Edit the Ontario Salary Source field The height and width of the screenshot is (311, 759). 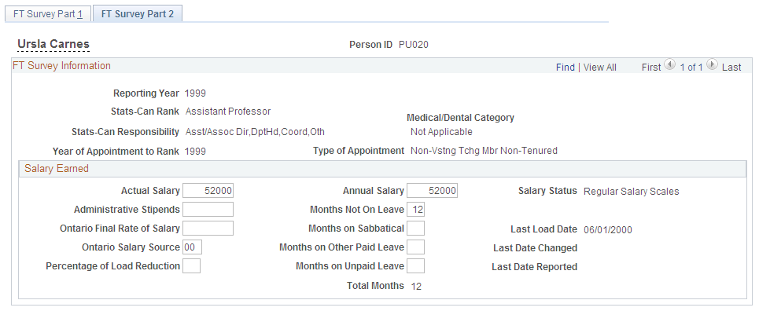coord(192,247)
